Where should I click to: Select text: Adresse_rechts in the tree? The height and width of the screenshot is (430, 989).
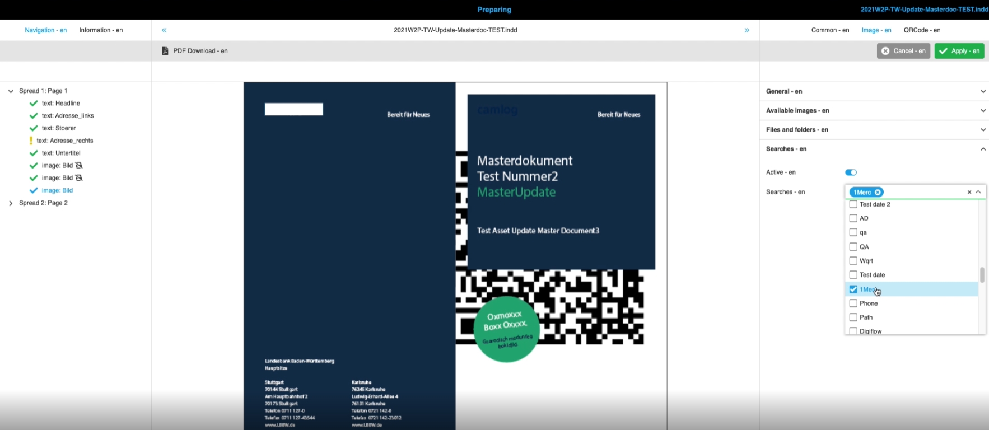(x=65, y=141)
